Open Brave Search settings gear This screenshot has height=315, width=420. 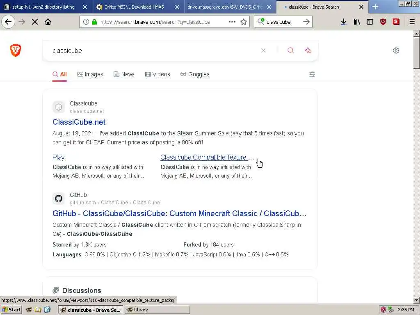[x=396, y=50]
